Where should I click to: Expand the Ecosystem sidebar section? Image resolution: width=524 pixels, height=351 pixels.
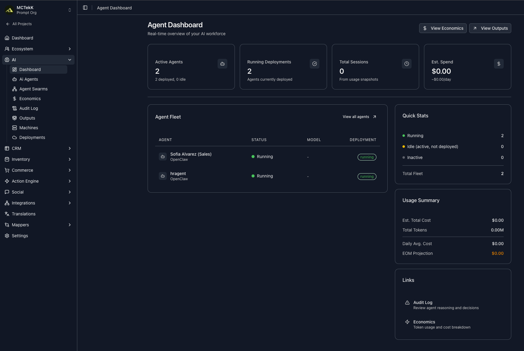click(69, 49)
